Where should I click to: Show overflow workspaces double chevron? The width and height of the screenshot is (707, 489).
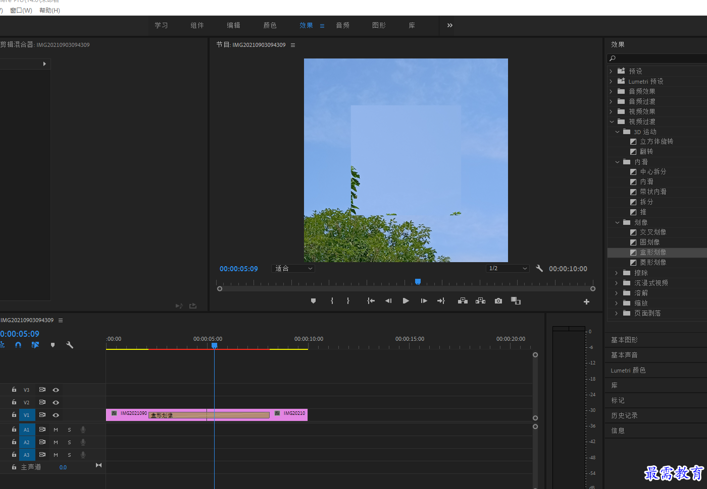pyautogui.click(x=449, y=25)
